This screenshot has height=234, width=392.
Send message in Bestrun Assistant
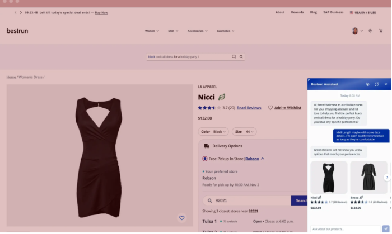(386, 229)
